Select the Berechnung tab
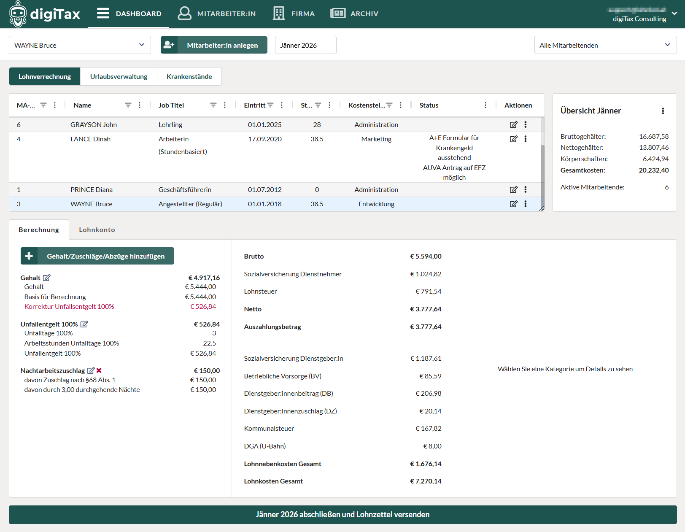Screen dimensions: 685x532 click(x=39, y=230)
